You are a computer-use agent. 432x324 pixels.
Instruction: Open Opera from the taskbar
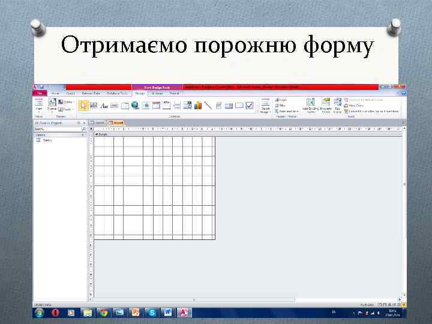tap(55, 313)
